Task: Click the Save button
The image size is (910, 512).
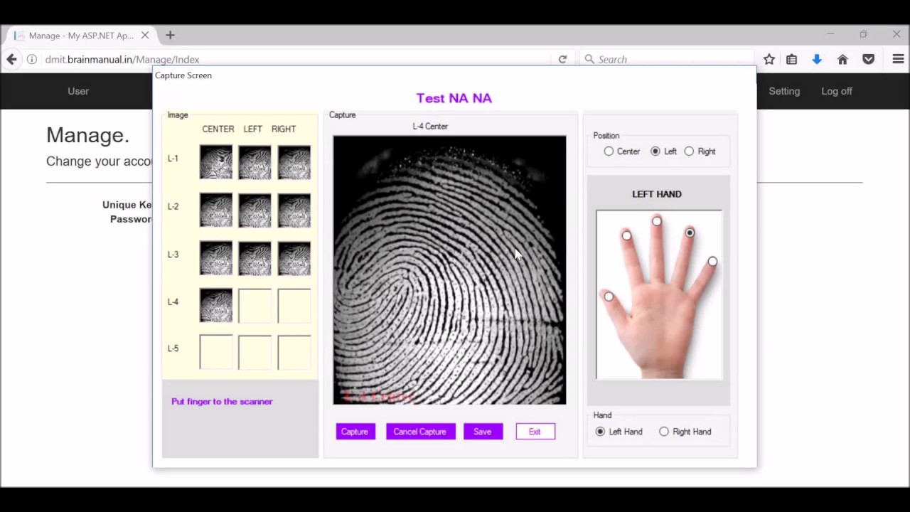Action: pos(483,432)
